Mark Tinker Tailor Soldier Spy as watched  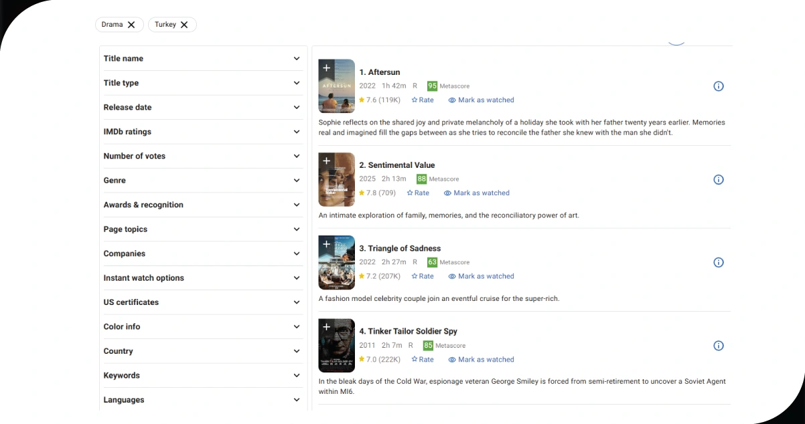click(x=481, y=360)
